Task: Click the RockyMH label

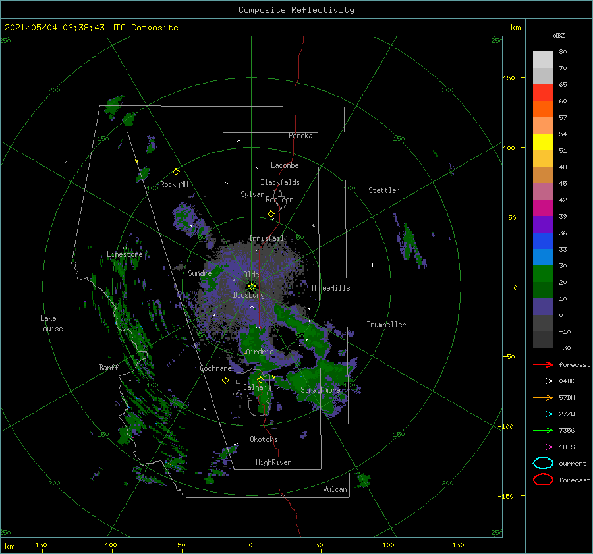Action: tap(174, 184)
